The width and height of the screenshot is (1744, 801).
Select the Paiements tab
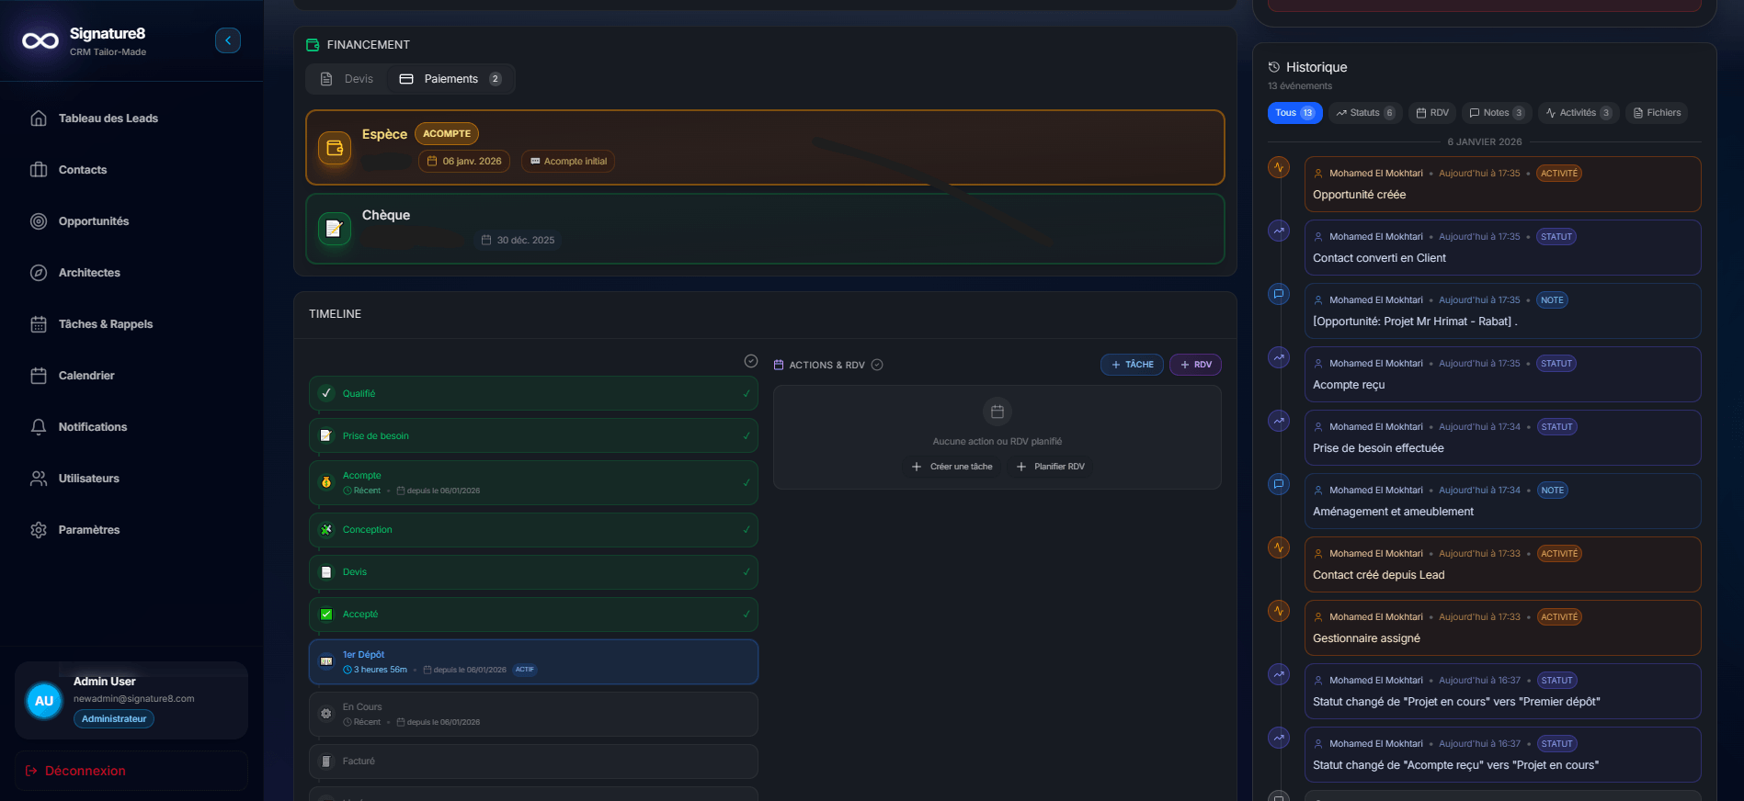[x=450, y=79]
